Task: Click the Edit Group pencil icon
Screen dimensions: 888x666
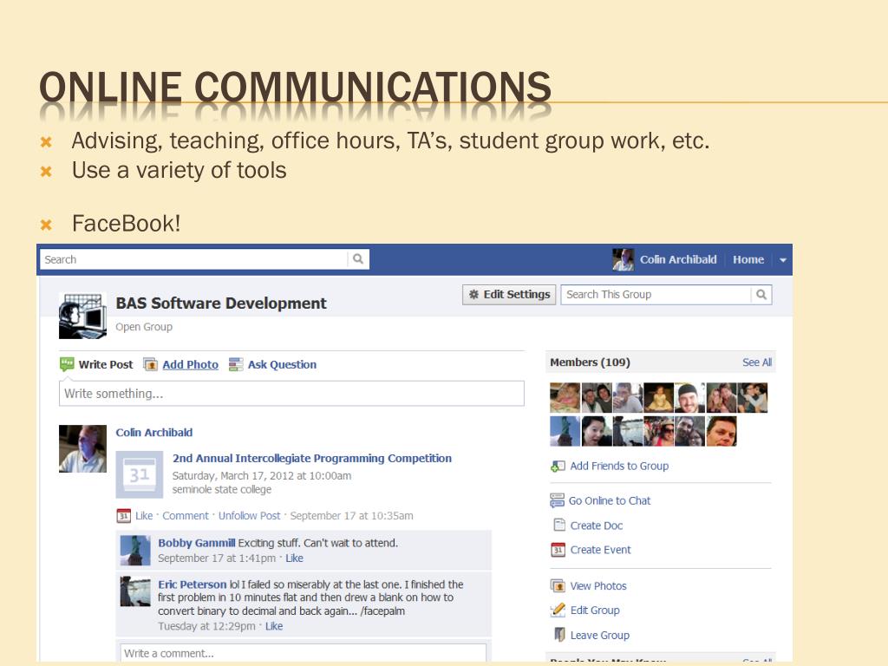Action: coord(558,610)
